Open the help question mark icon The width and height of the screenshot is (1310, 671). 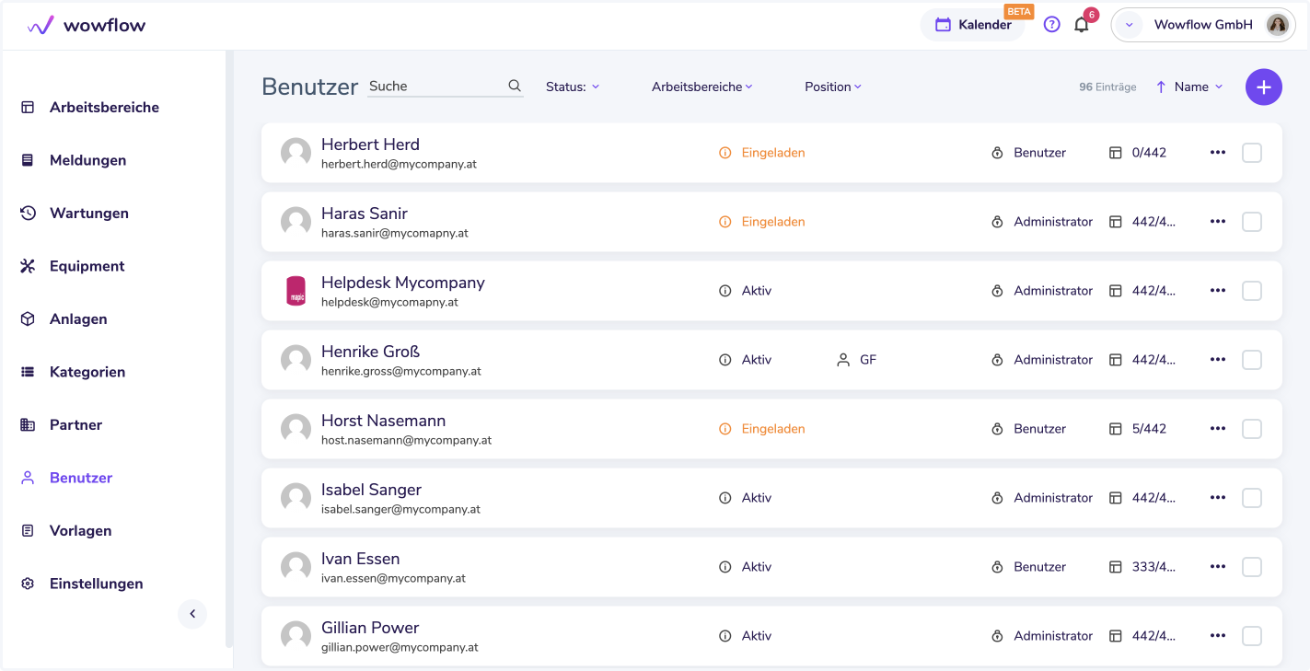1051,25
